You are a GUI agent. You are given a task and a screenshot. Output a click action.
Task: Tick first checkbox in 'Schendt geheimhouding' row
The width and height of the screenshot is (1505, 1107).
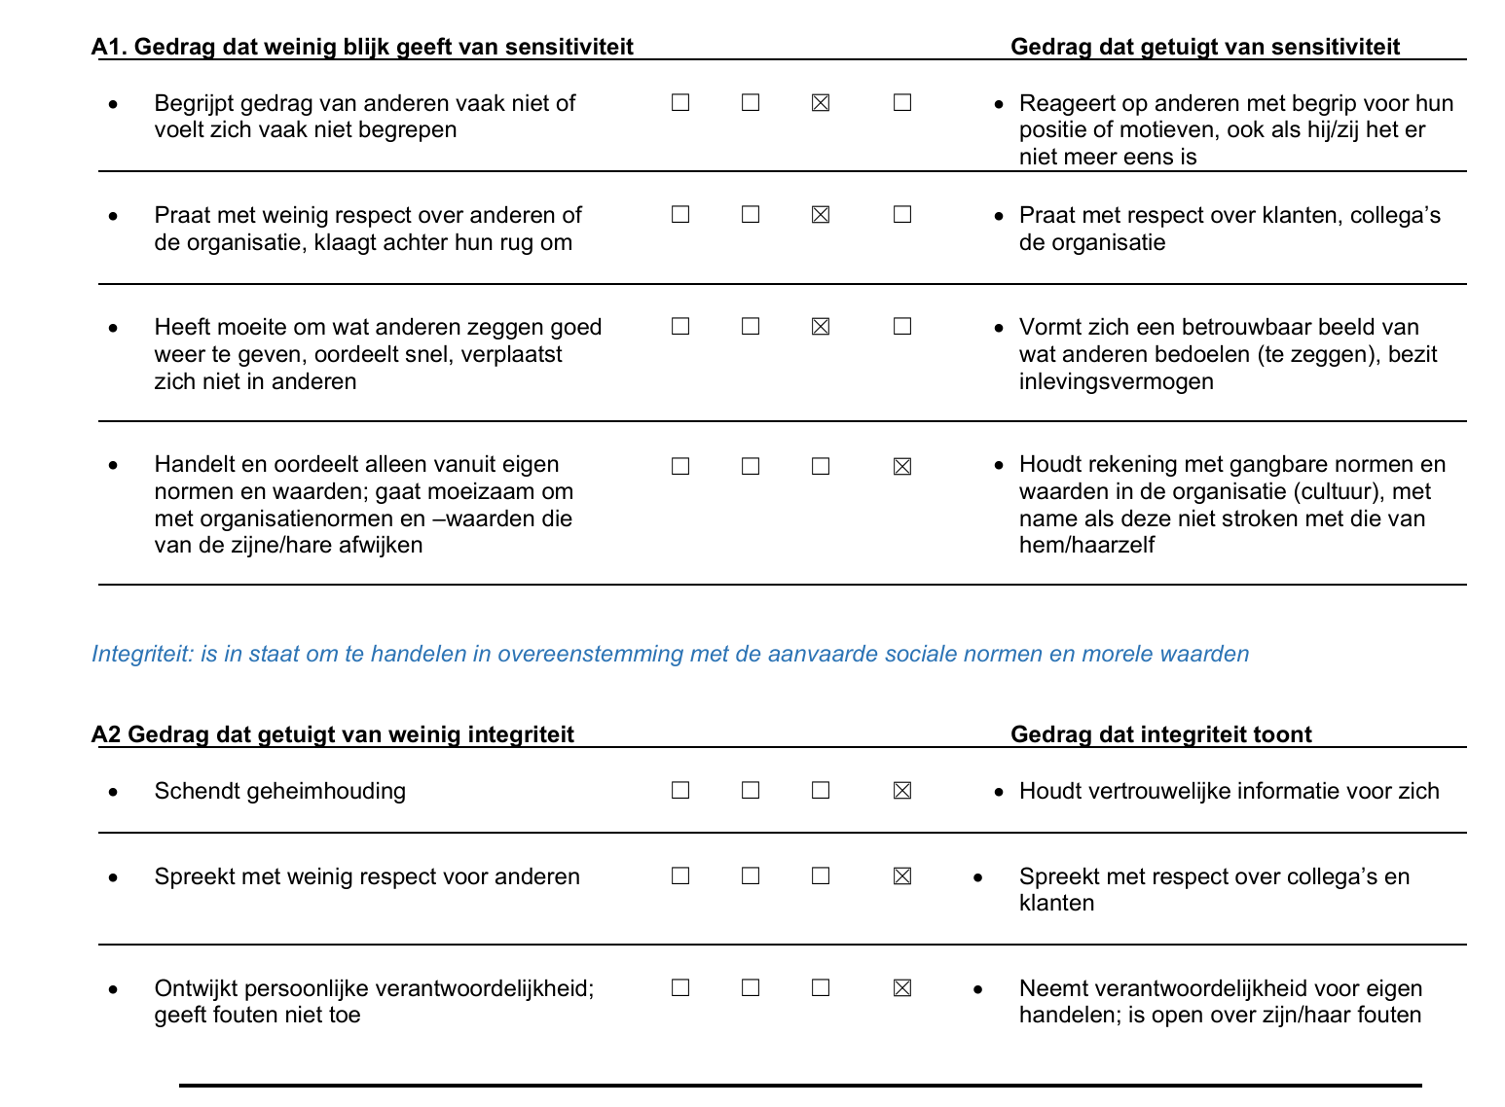(680, 790)
